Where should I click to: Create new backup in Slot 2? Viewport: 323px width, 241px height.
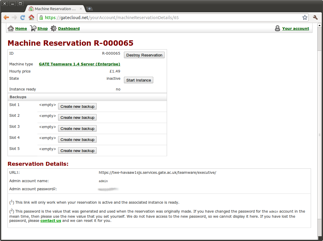click(78, 118)
